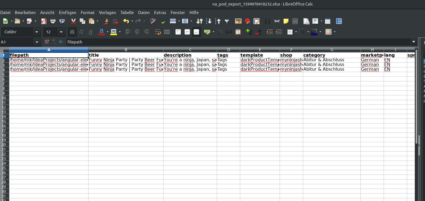Image resolution: width=425 pixels, height=201 pixels.
Task: Open the Calibri font name dropdown
Action: (x=36, y=32)
